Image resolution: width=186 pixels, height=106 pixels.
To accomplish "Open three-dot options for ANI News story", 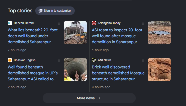I will coord(143,60).
